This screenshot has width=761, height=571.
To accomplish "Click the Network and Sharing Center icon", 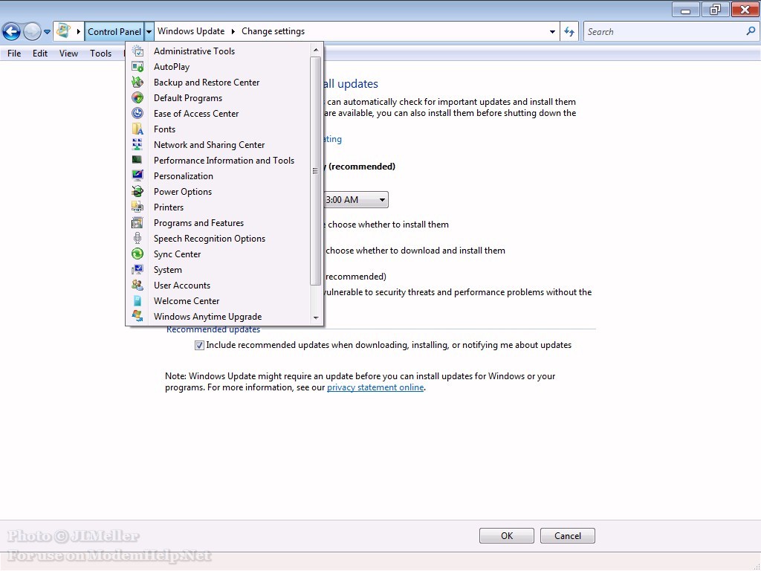I will pos(137,144).
